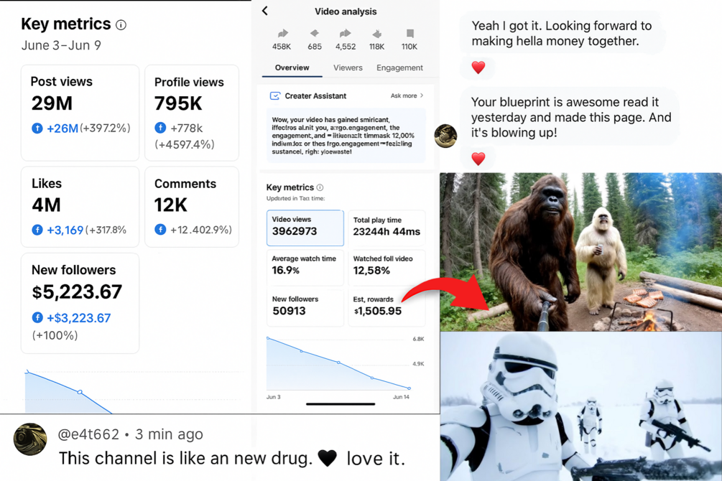Tap the icon above the 458K count
The height and width of the screenshot is (481, 722).
click(x=282, y=33)
